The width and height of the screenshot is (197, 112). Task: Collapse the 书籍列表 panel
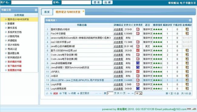coord(190,20)
